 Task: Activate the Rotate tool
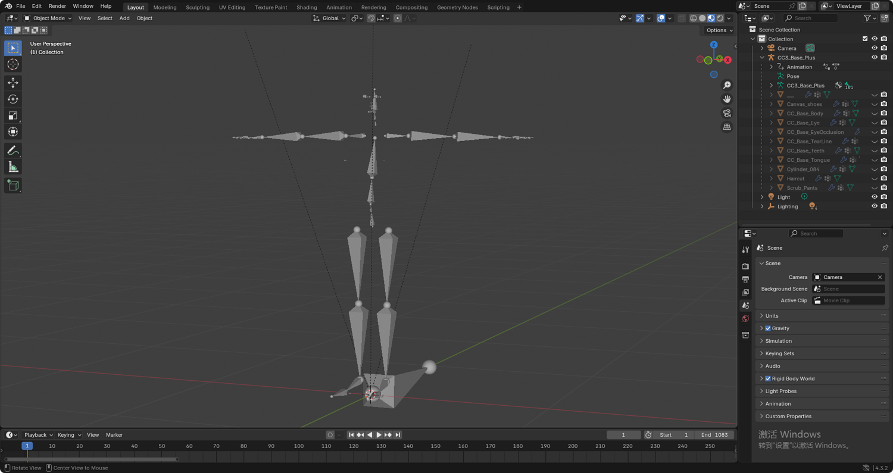point(13,99)
